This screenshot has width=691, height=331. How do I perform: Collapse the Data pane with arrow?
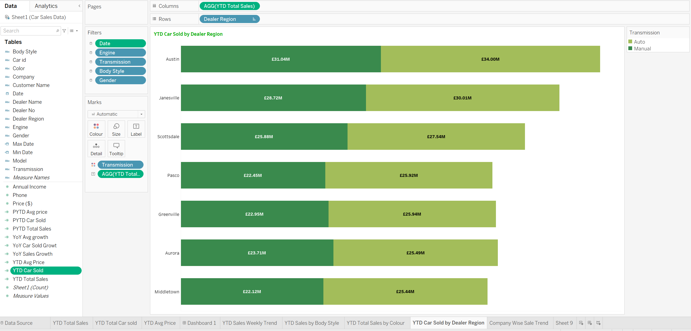(79, 6)
